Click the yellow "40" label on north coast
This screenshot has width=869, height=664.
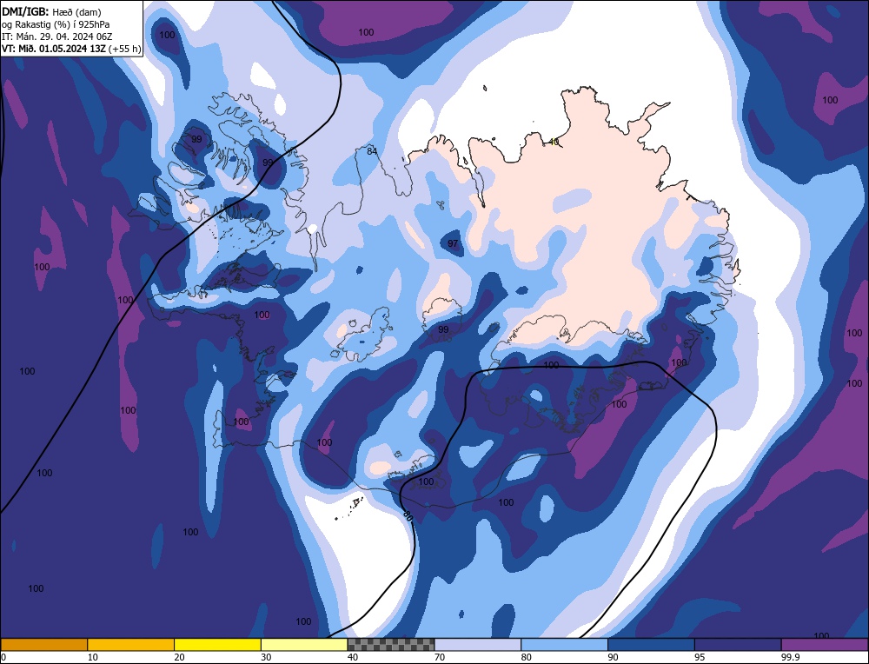(x=553, y=142)
